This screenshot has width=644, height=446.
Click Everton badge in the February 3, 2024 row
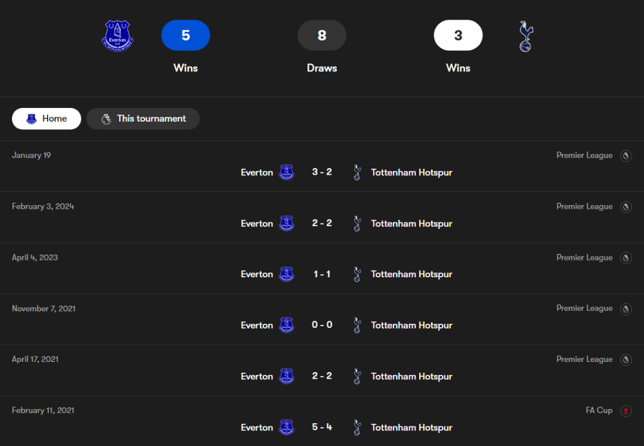[286, 224]
